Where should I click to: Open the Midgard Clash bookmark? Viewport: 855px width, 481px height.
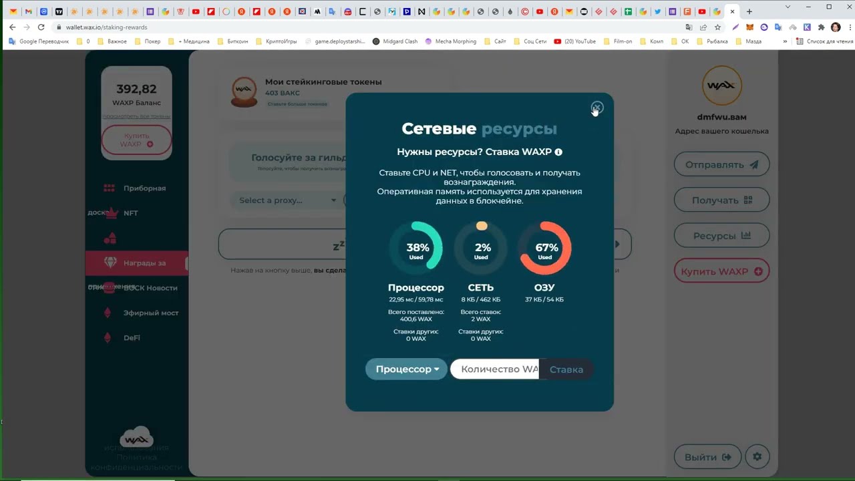pos(395,41)
